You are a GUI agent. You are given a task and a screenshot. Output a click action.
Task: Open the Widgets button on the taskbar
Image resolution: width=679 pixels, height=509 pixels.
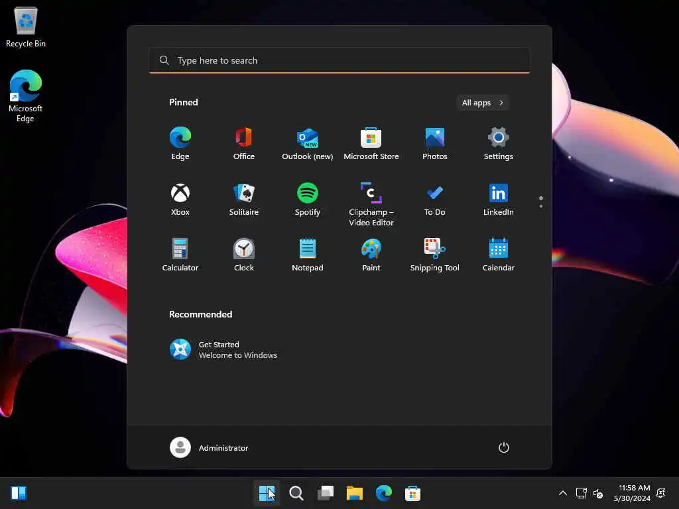(x=19, y=493)
